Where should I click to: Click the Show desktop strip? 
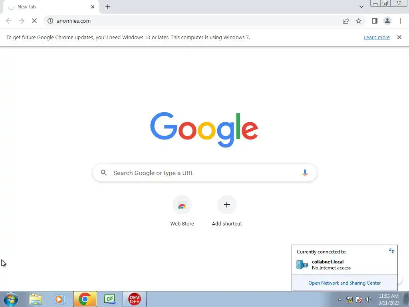coord(406,299)
